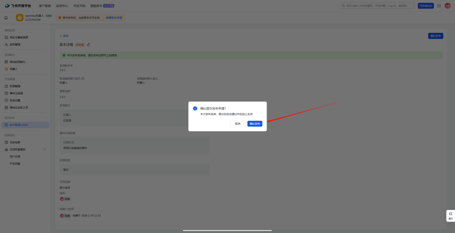
Task: Click the openclaw机器人 app name
Action: [x=34, y=16]
